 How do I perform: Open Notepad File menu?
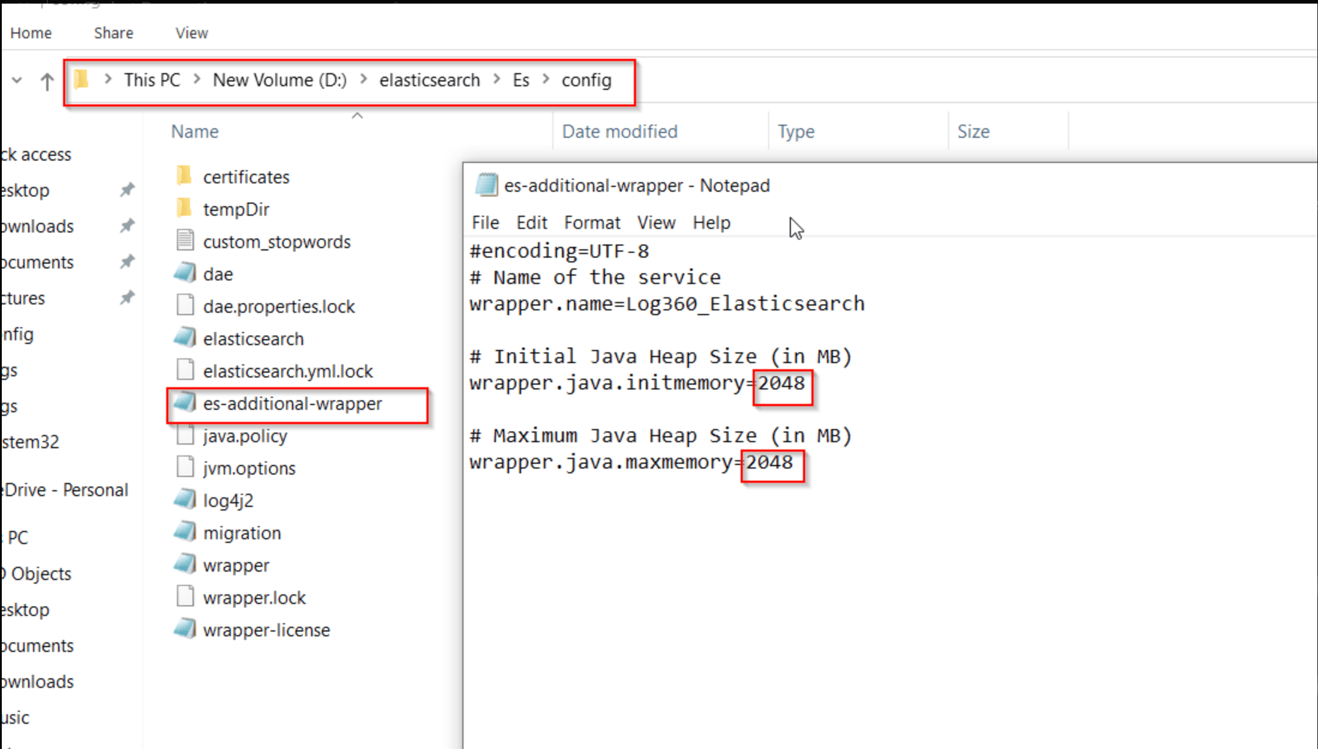tap(485, 223)
